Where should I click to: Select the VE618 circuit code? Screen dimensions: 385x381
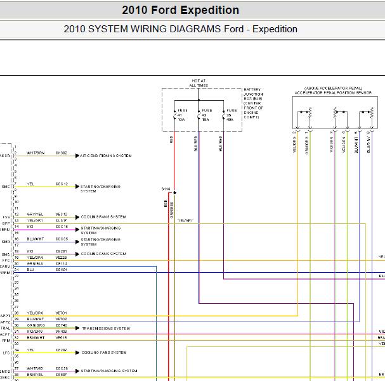61,337
